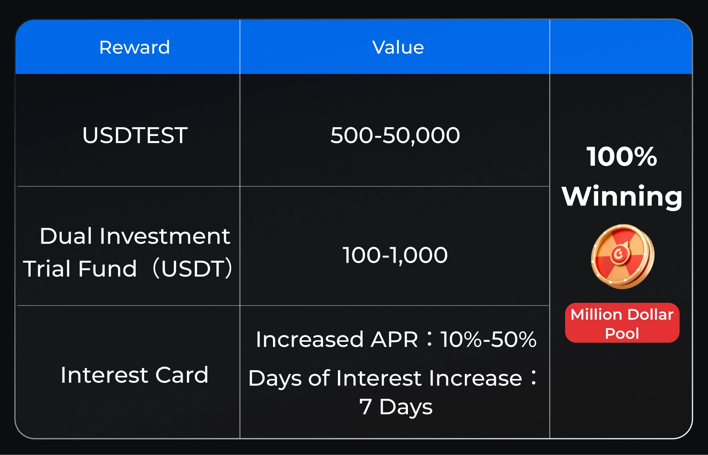Select the Value column header

(x=398, y=47)
